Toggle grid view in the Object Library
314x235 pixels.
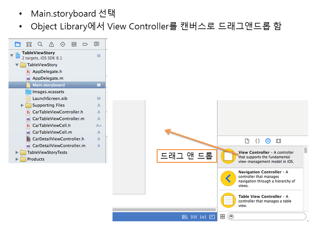222,216
